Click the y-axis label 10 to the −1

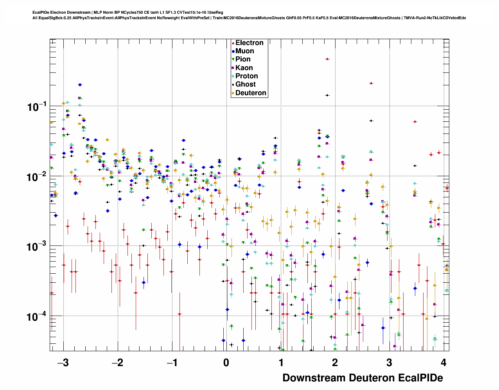tap(37, 107)
